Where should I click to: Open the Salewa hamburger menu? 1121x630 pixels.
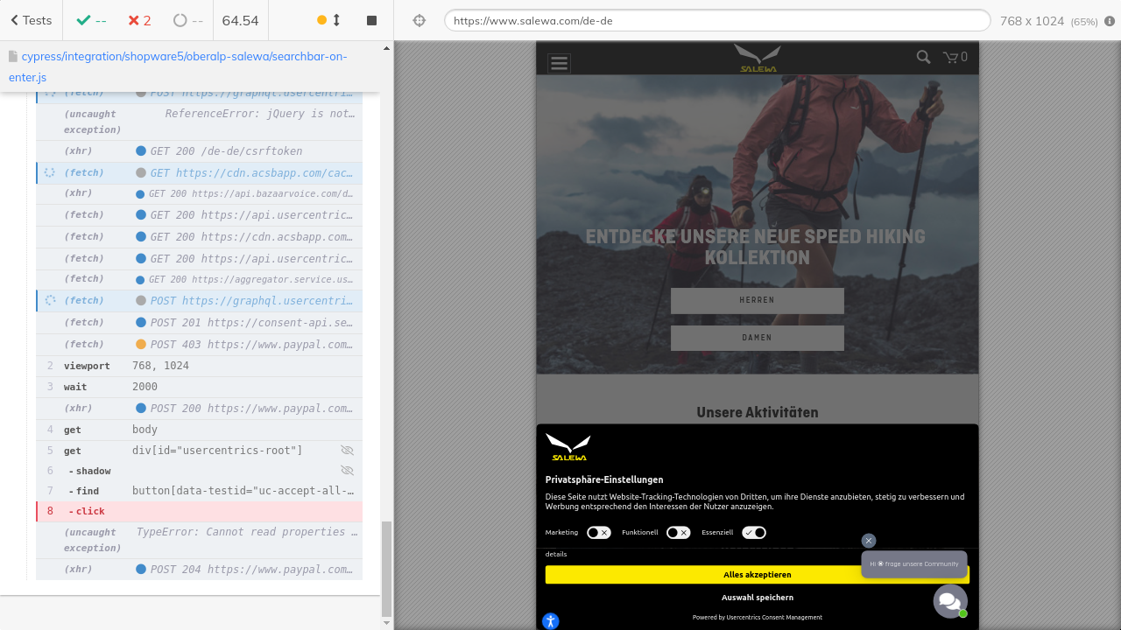point(559,63)
